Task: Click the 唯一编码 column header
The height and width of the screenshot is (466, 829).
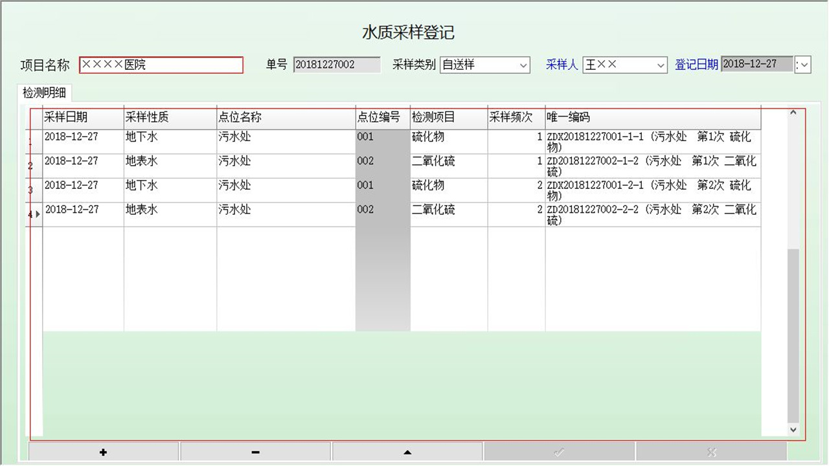Action: 652,118
